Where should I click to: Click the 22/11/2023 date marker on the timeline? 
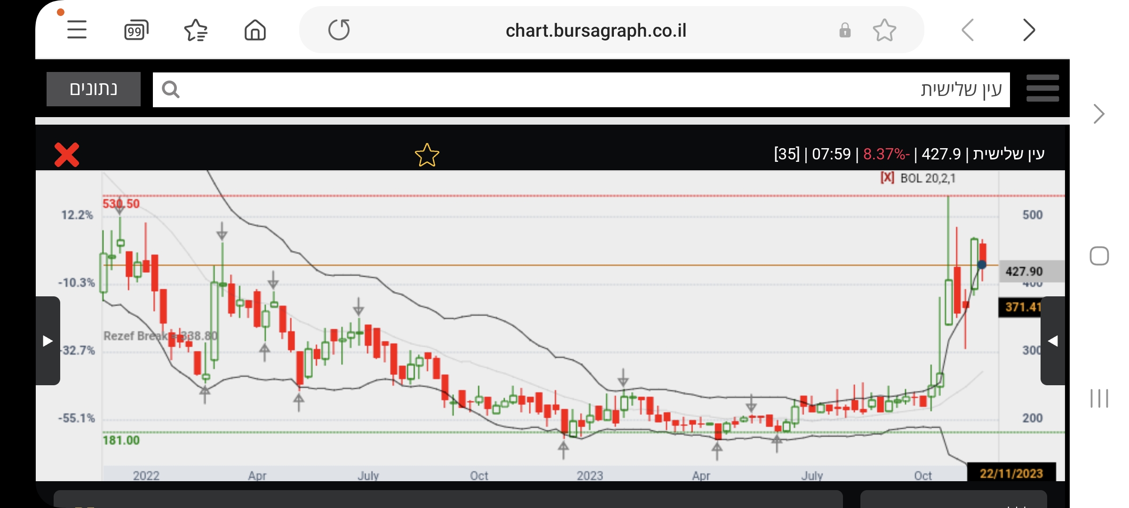pyautogui.click(x=1011, y=473)
